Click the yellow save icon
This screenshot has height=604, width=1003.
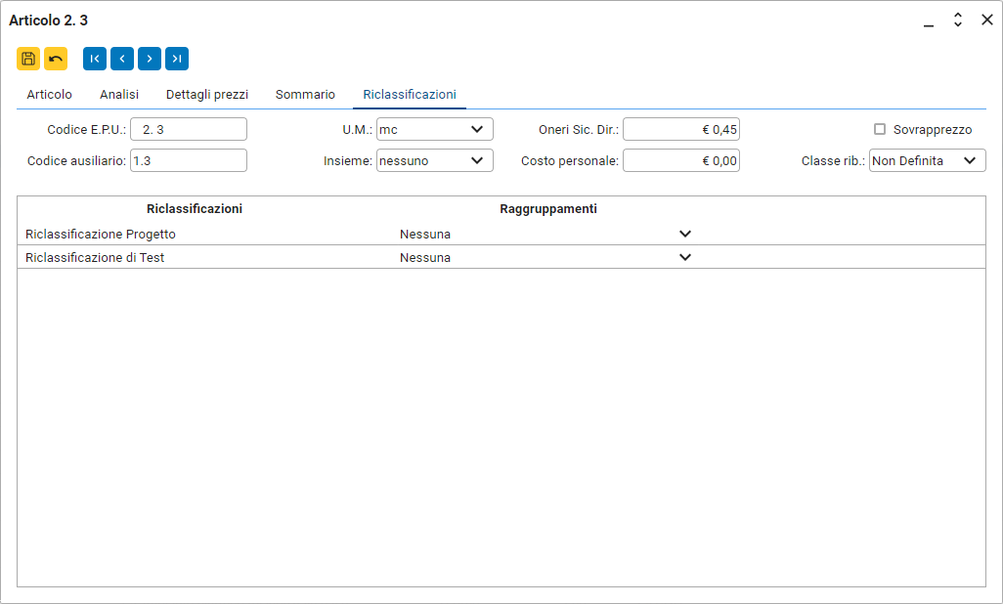pyautogui.click(x=28, y=59)
